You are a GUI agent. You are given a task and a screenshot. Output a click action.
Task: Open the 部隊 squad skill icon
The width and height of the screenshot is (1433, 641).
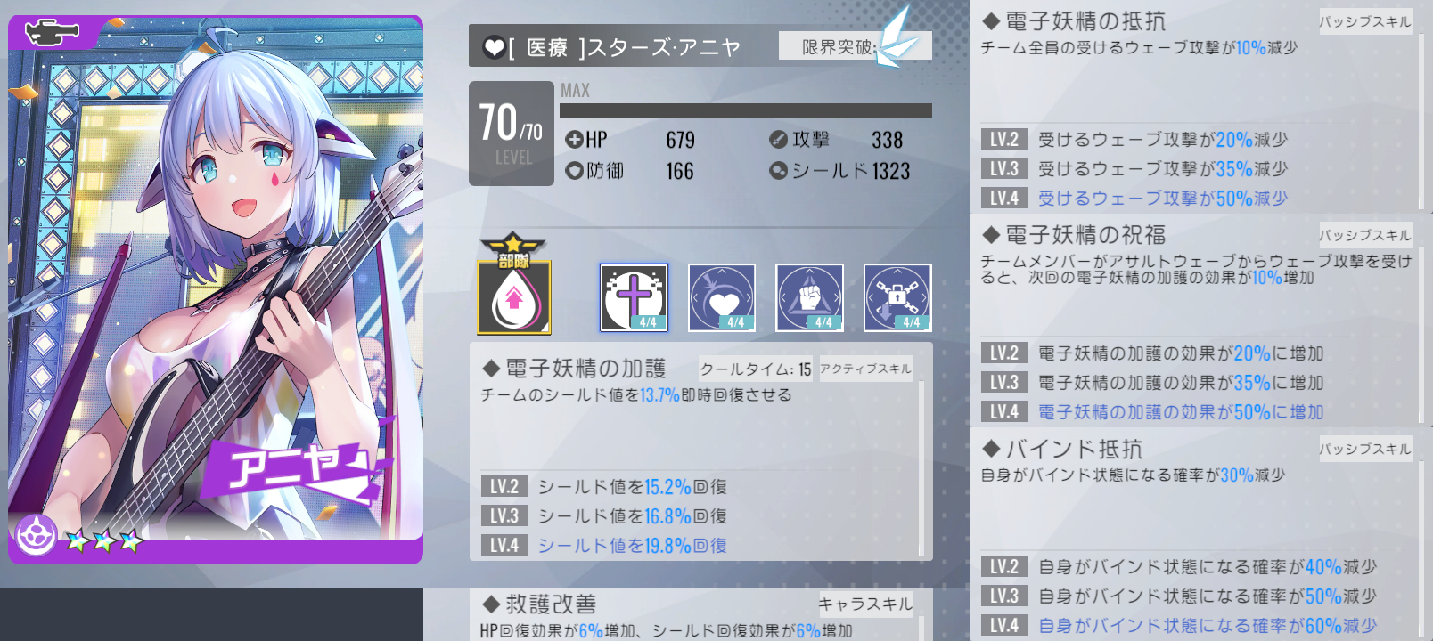point(513,285)
